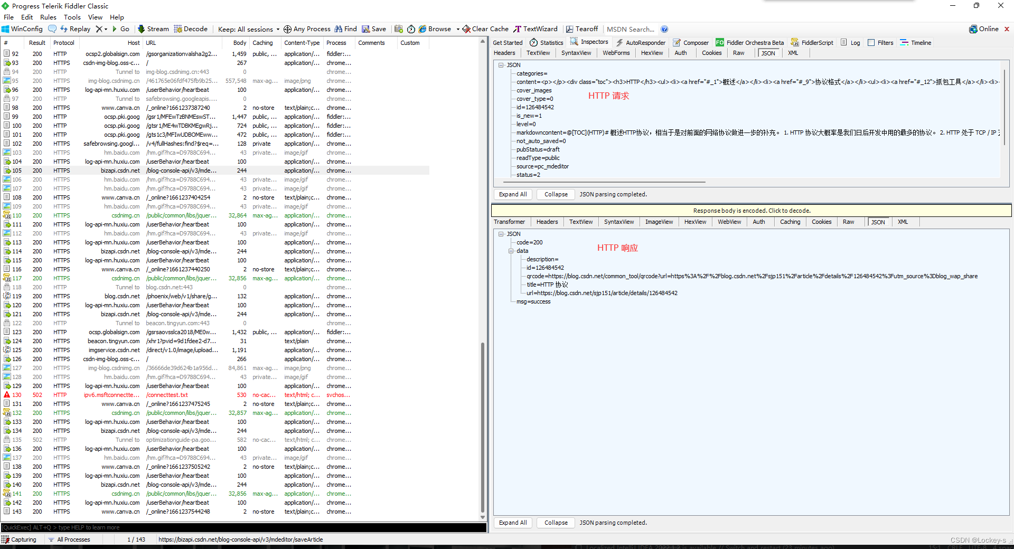This screenshot has width=1014, height=549.
Task: Toggle the Capturing status indicator
Action: tap(20, 539)
